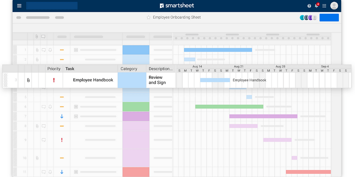Select row number 9 header
355x177 pixels.
tap(25, 140)
